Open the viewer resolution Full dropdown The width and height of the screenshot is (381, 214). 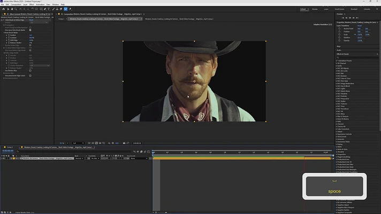point(79,143)
